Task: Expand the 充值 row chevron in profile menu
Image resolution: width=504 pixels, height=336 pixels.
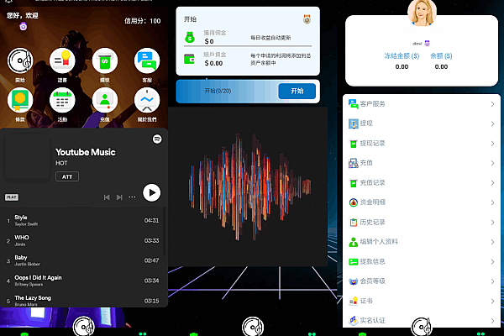Action: coord(492,163)
